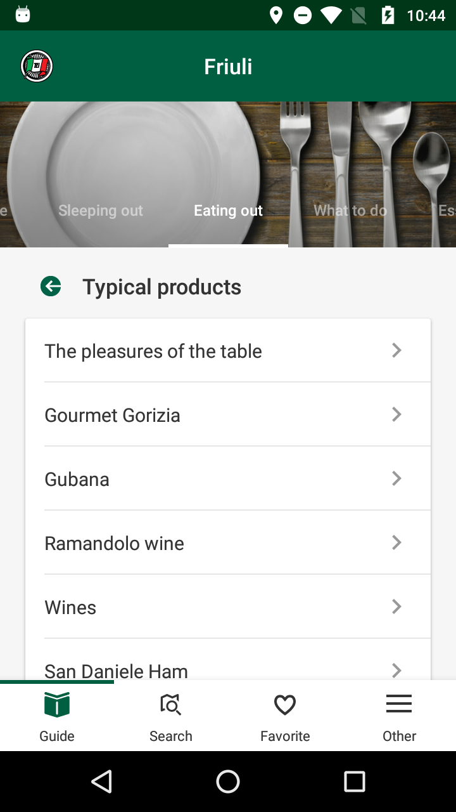This screenshot has height=812, width=456.
Task: Tap the Search magnifier icon
Action: (x=171, y=705)
